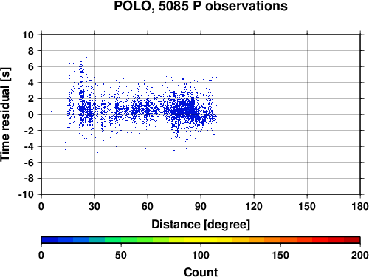This screenshot has width=369, height=277.
Task: Click the x-axis tick label 120
Action: (x=254, y=206)
